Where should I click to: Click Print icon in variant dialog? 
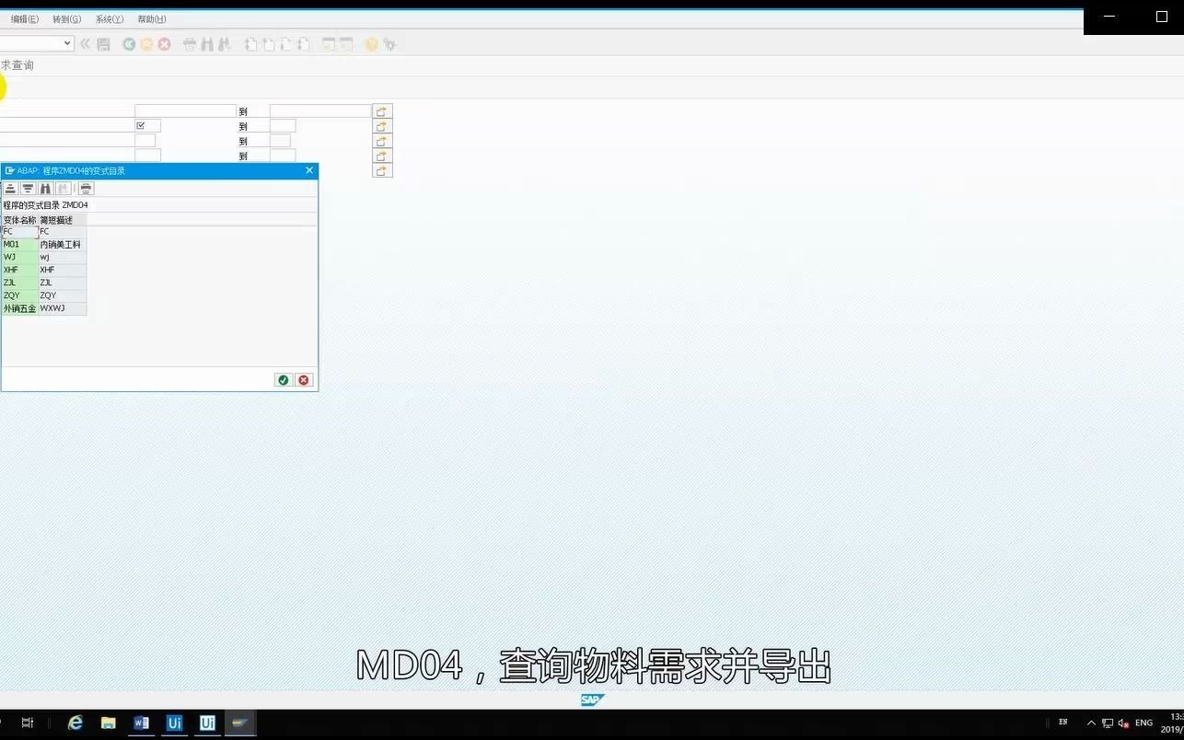coord(86,188)
